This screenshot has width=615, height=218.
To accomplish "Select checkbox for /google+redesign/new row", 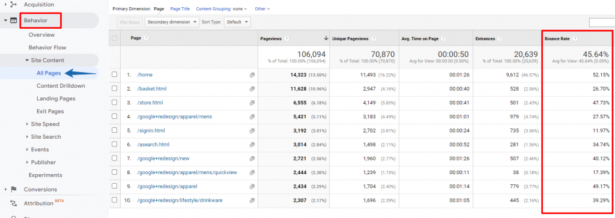I will click(115, 158).
